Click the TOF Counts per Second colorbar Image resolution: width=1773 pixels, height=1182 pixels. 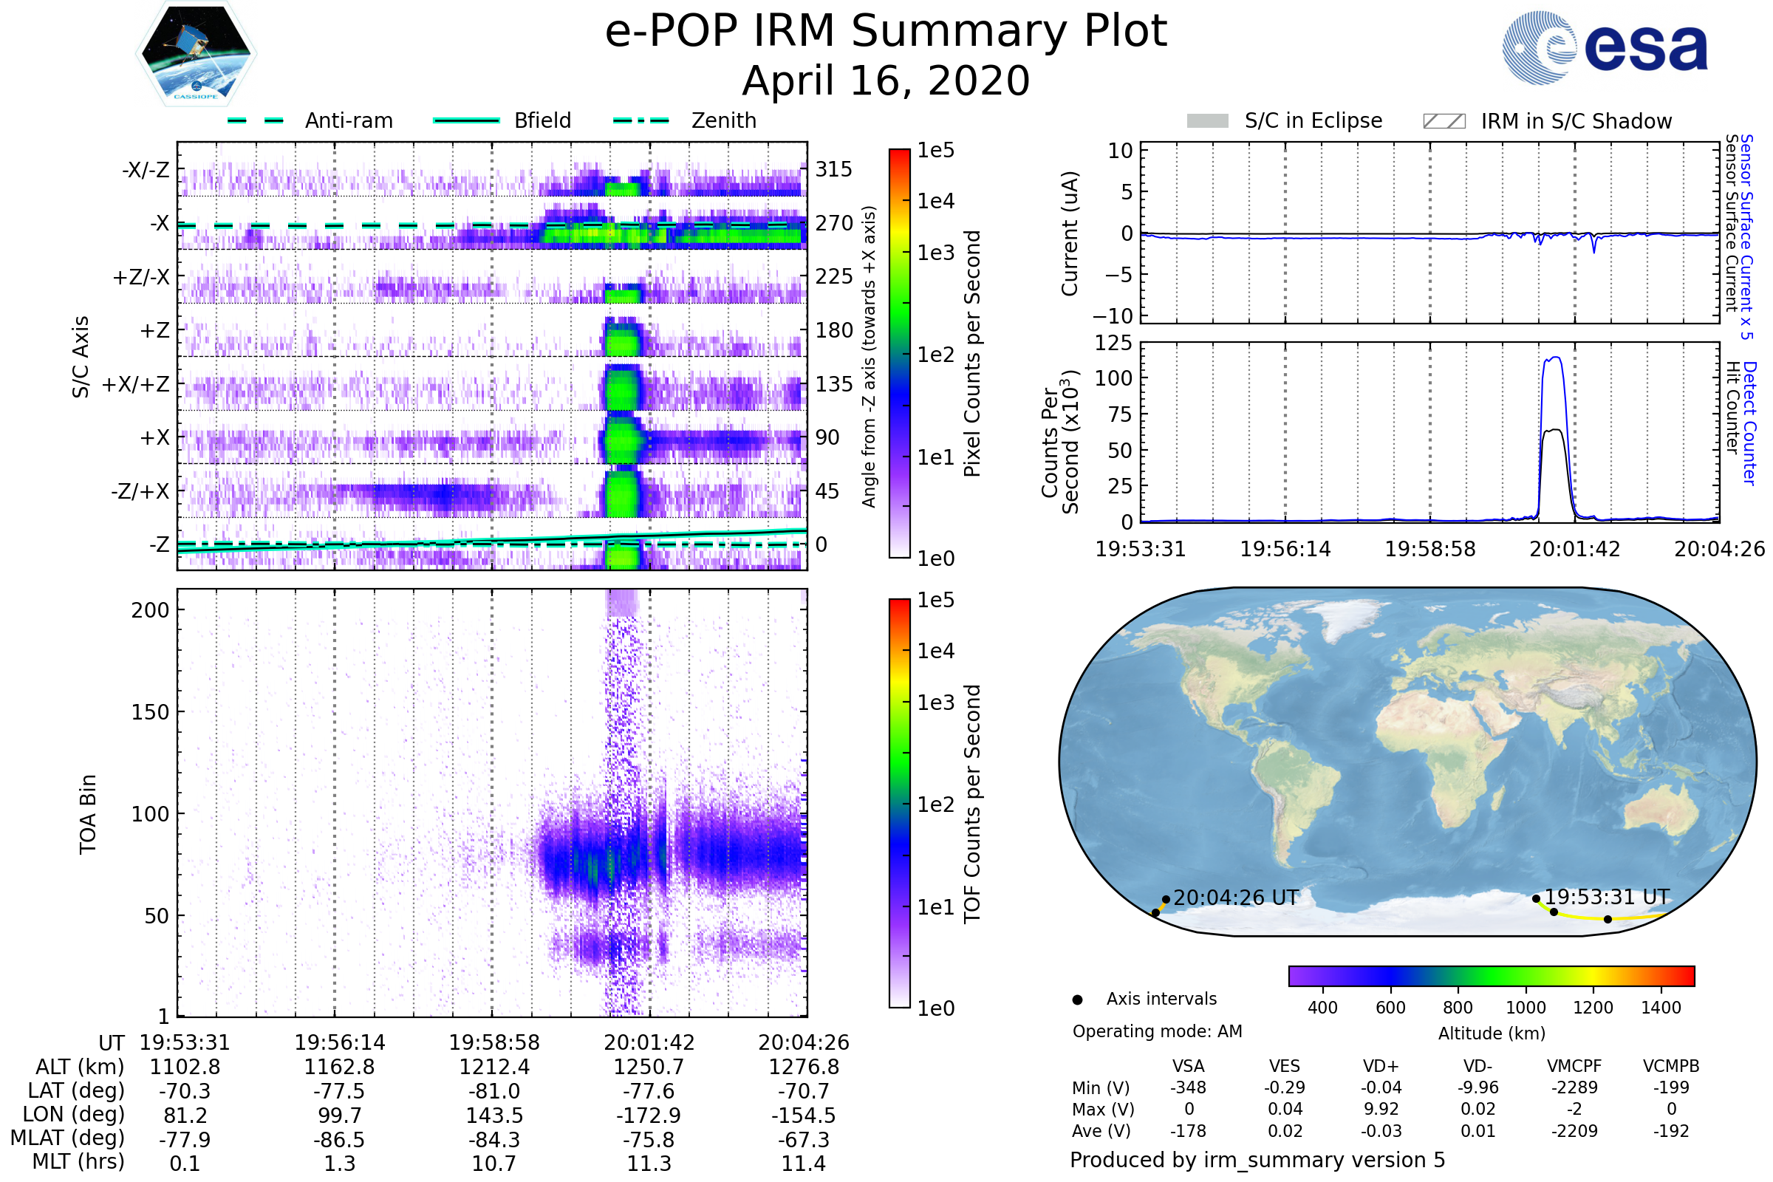point(899,803)
